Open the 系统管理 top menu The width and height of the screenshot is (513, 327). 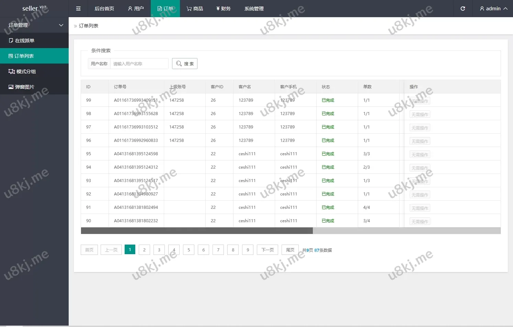(x=254, y=9)
